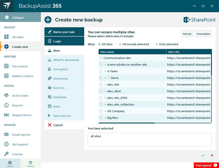Select the All sites radio option

[99, 44]
